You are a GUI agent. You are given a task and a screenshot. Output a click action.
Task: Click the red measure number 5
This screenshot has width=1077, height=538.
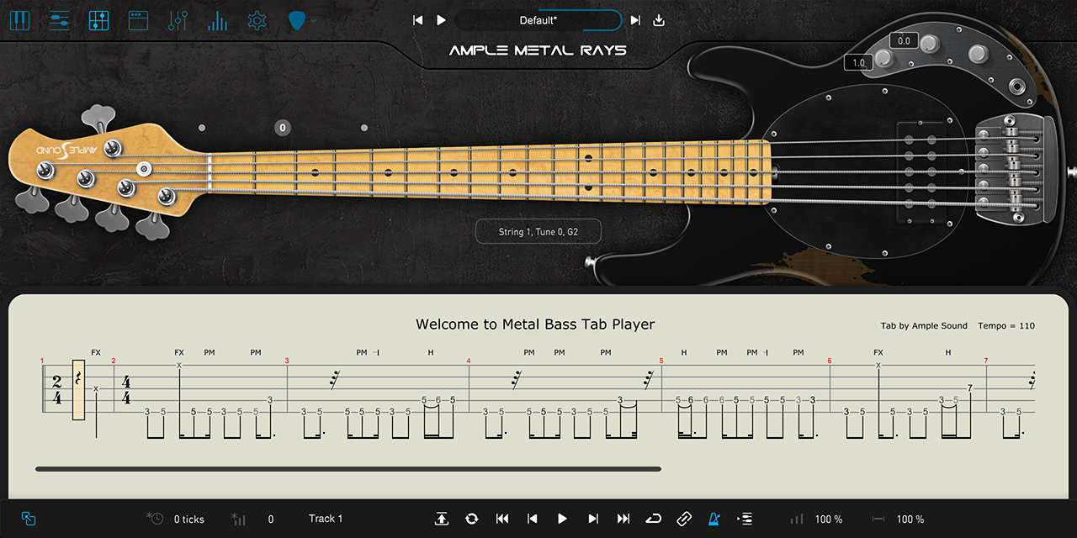661,361
